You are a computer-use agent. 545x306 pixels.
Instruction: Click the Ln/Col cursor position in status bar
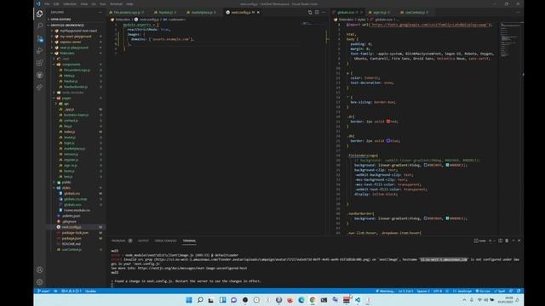click(x=405, y=291)
